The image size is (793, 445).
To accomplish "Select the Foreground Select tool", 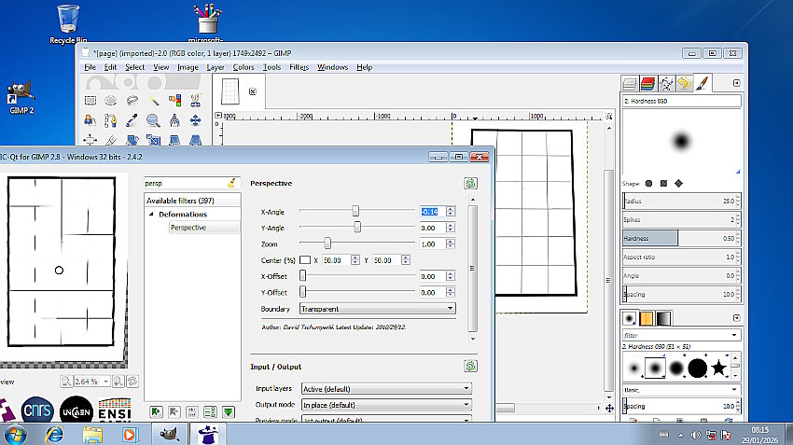I will click(x=90, y=120).
